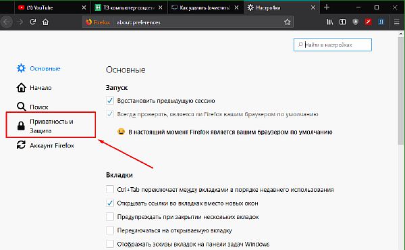Show sidebars using the sidebar icon
This screenshot has width=405, height=250.
[342, 22]
